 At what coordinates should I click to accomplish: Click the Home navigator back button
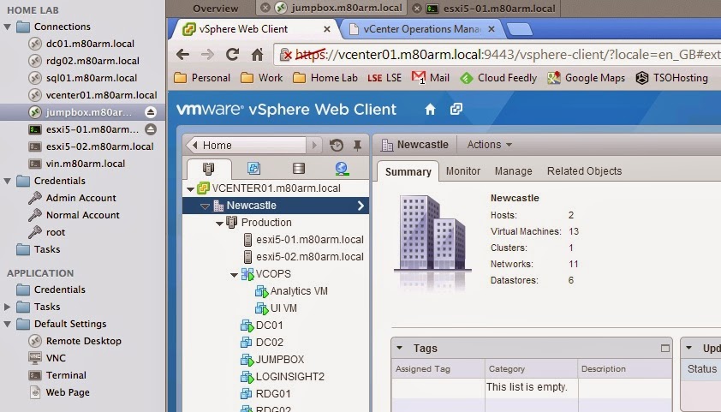click(x=194, y=146)
